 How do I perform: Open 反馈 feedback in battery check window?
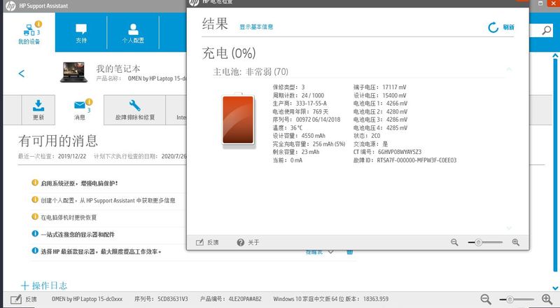[207, 242]
